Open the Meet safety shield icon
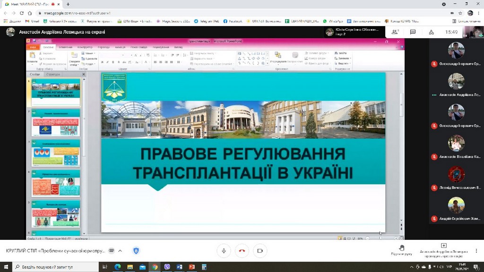The height and width of the screenshot is (272, 484). click(136, 251)
